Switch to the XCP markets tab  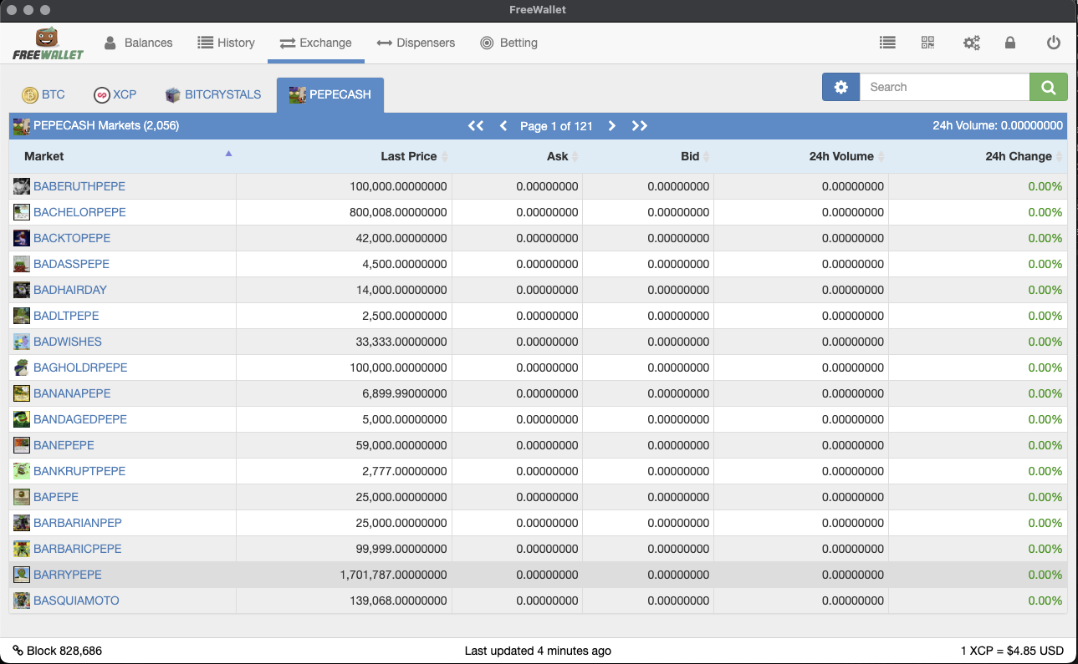tap(115, 94)
